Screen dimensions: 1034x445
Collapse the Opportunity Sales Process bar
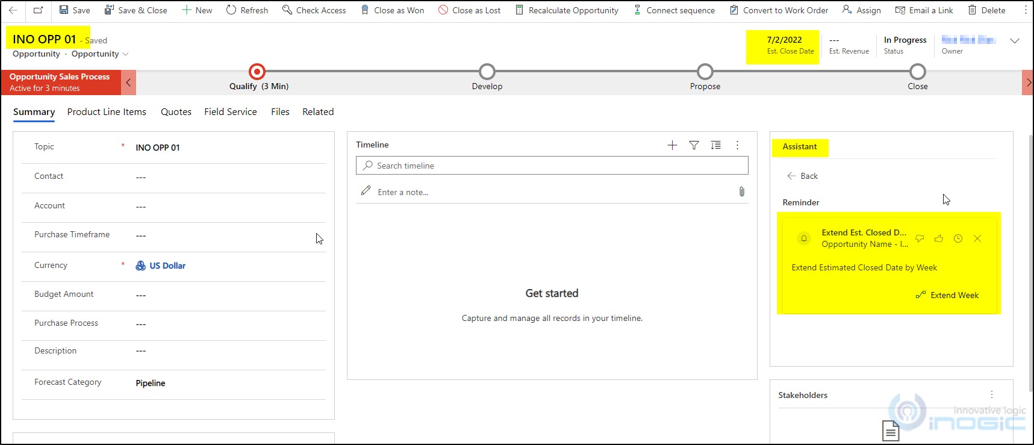point(128,82)
